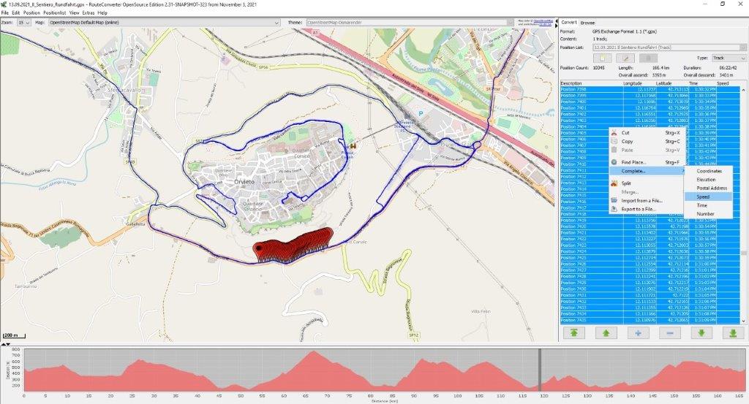The image size is (749, 404).
Task: Click the move-to-top green double arrow button
Action: click(573, 332)
